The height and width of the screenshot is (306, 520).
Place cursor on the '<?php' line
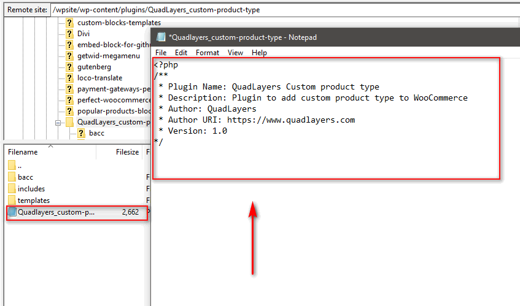(166, 64)
